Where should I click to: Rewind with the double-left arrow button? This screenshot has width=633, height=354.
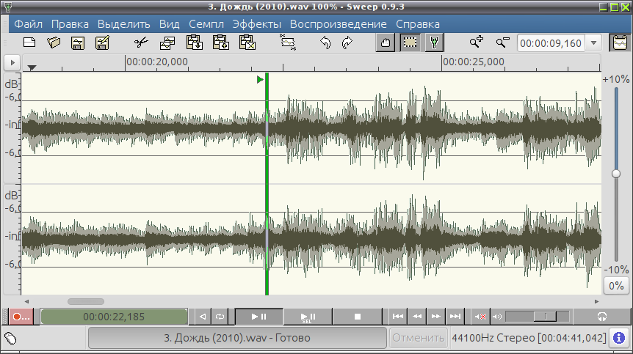pos(417,317)
